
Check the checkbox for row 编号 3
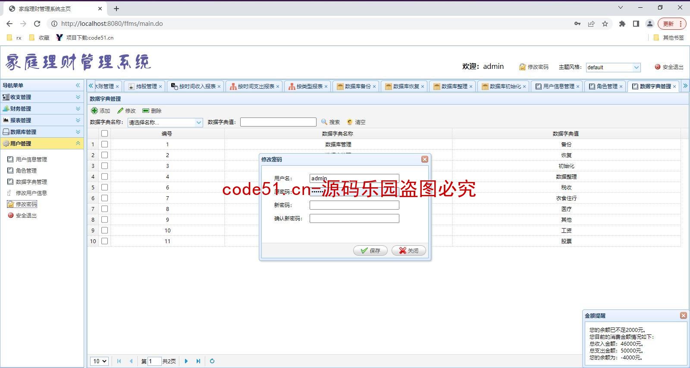point(104,166)
